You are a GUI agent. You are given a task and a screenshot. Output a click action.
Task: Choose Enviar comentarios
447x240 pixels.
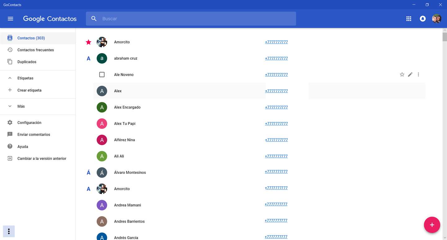(x=38, y=134)
